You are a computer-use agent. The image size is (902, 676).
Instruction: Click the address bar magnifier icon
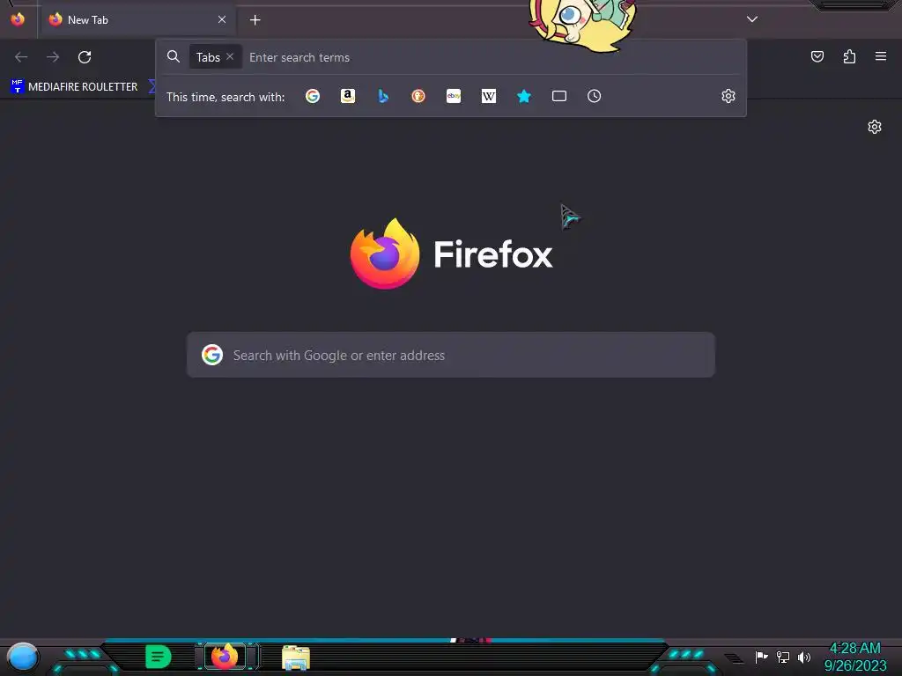[x=174, y=56]
